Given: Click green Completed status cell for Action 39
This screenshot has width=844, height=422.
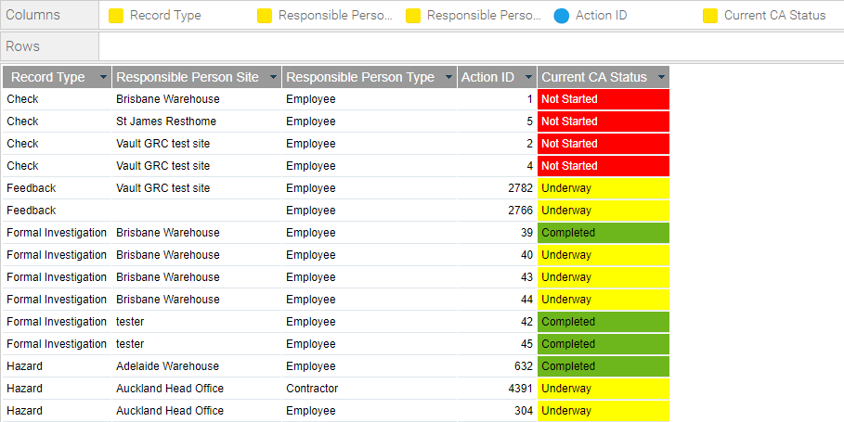Looking at the screenshot, I should pyautogui.click(x=604, y=233).
